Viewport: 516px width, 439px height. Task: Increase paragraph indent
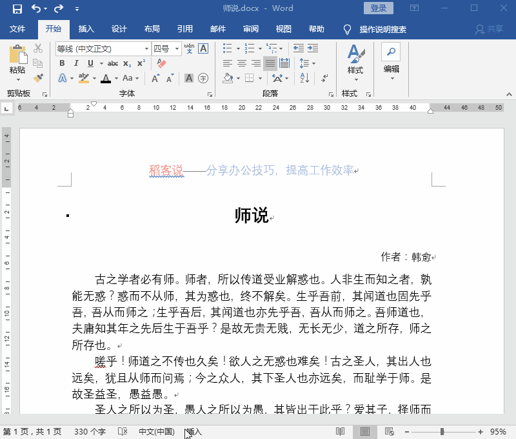click(x=313, y=48)
